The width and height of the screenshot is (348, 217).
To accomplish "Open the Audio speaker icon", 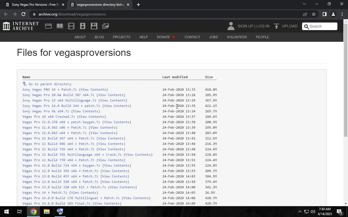I will [x=83, y=26].
